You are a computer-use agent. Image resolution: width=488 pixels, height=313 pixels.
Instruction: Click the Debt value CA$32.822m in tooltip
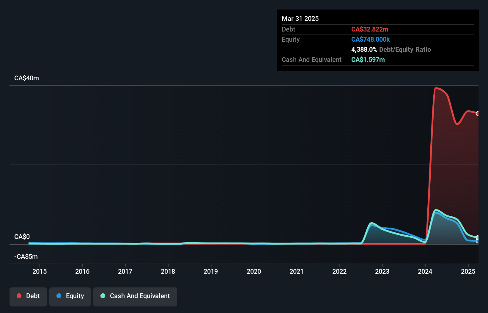pos(370,29)
